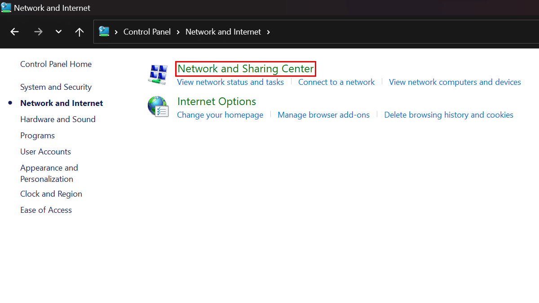Go up one level with Up arrow

point(80,32)
